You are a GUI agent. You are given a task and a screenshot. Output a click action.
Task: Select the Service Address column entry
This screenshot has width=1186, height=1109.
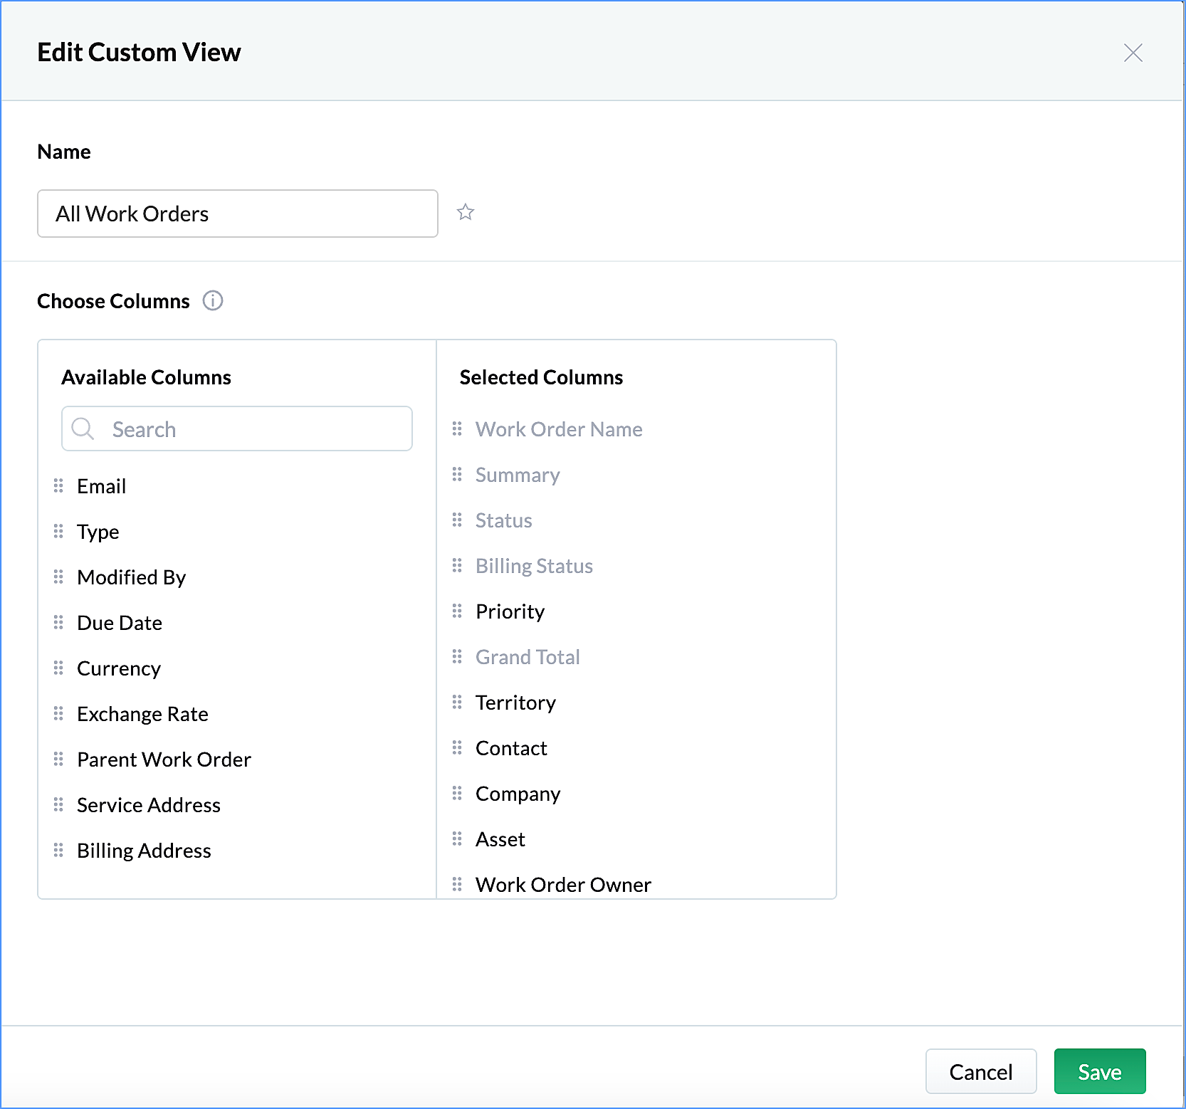click(149, 805)
